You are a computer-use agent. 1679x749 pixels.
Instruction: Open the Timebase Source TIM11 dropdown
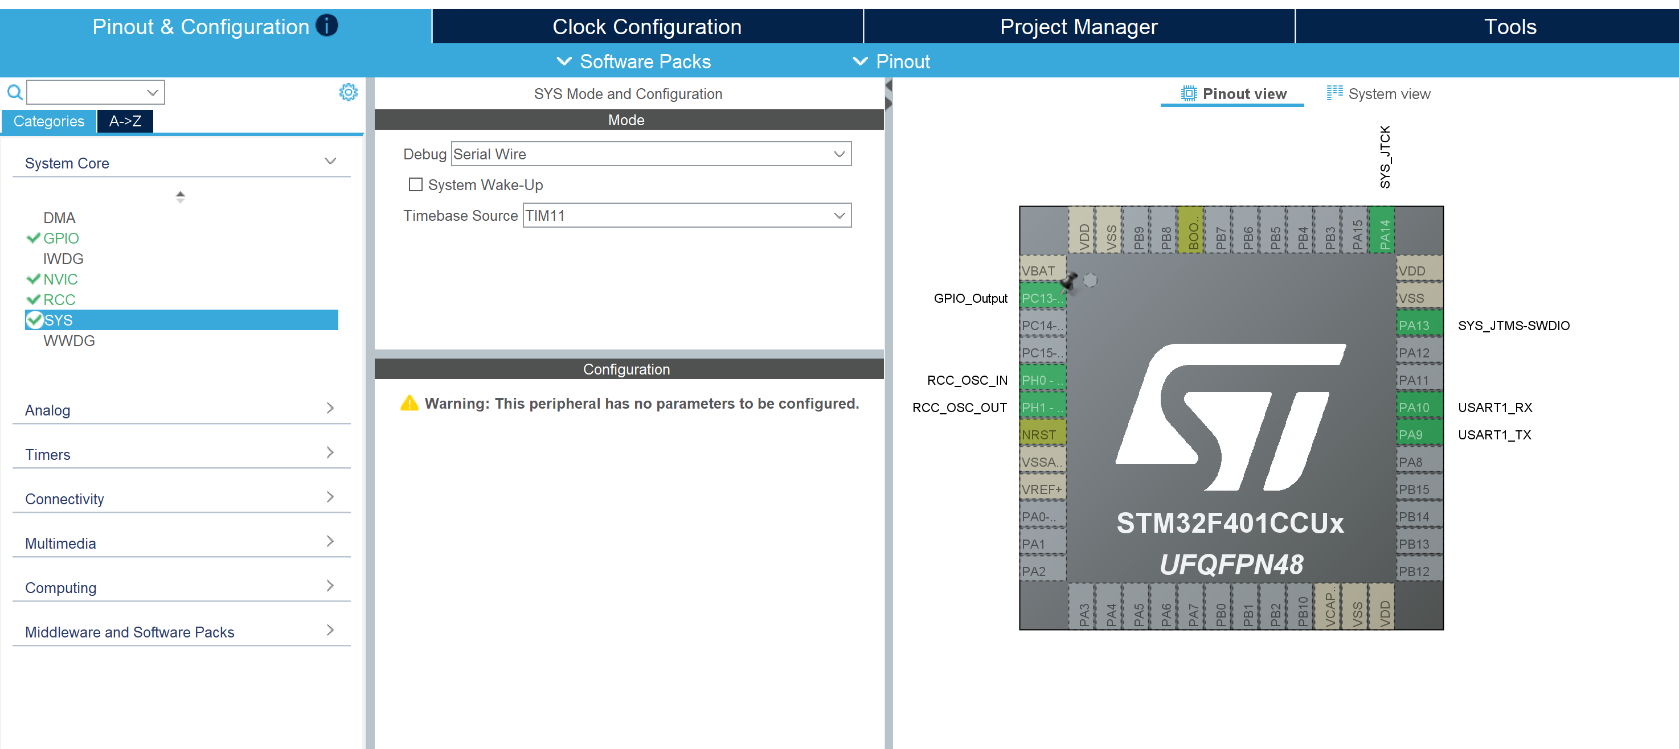(686, 216)
